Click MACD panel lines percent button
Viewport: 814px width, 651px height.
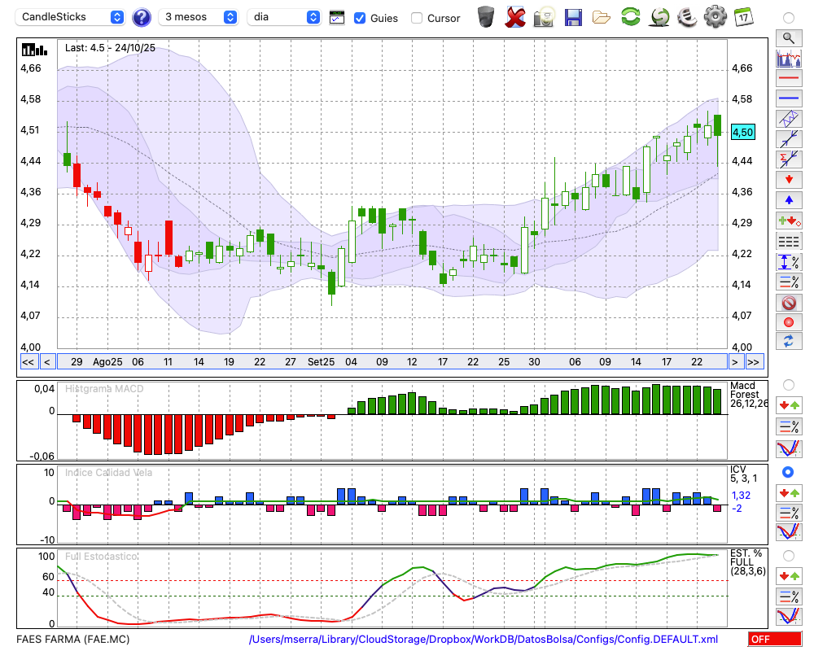pos(789,426)
